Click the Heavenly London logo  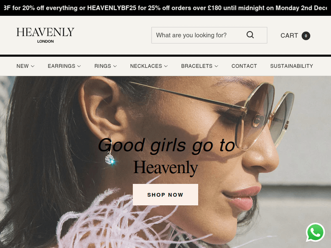tap(45, 35)
